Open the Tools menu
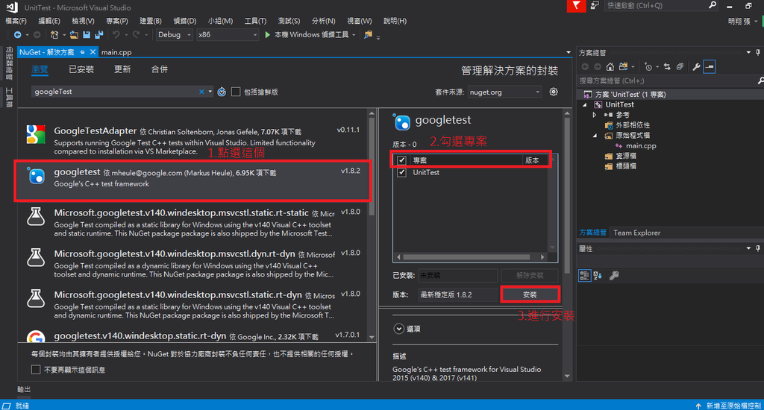This screenshot has width=764, height=410. pos(255,21)
